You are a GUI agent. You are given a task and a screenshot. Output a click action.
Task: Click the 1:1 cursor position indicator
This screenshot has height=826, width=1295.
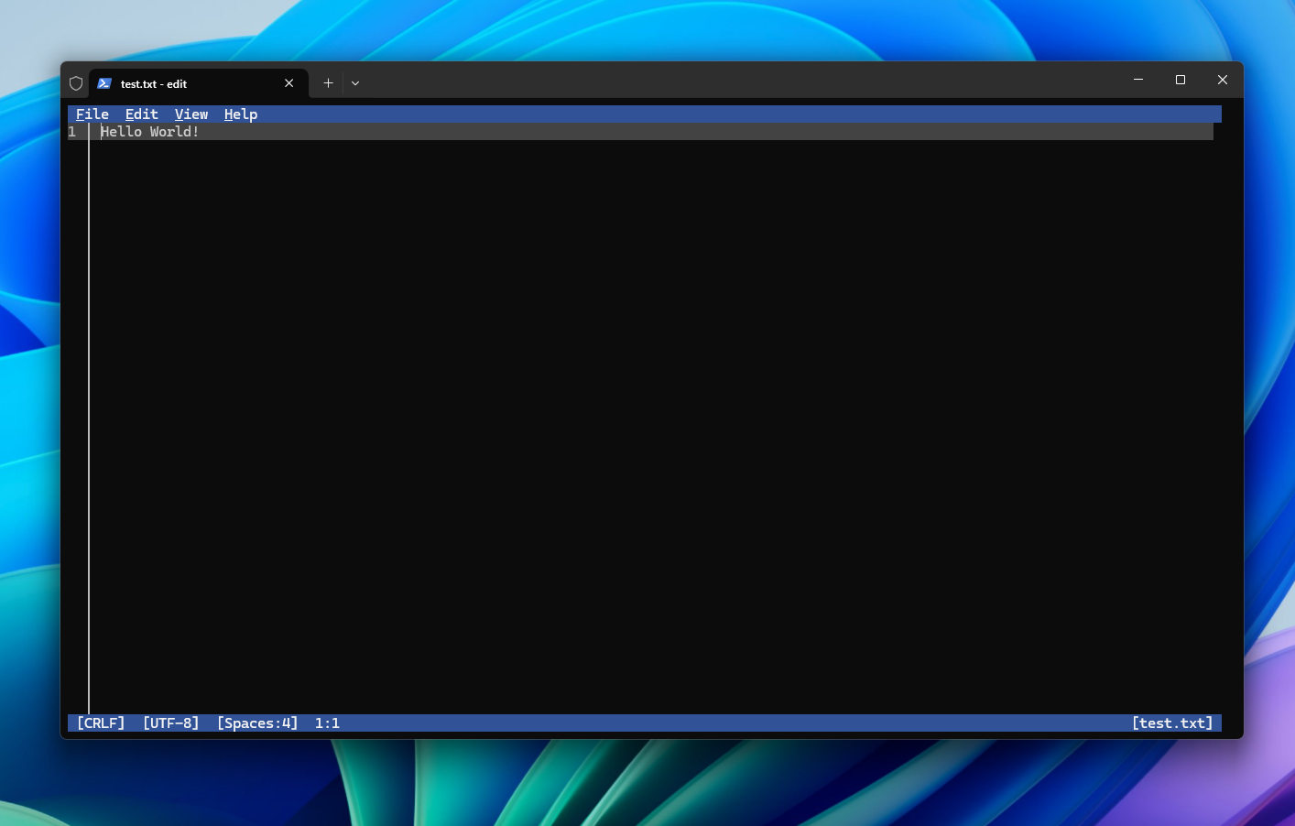tap(326, 723)
